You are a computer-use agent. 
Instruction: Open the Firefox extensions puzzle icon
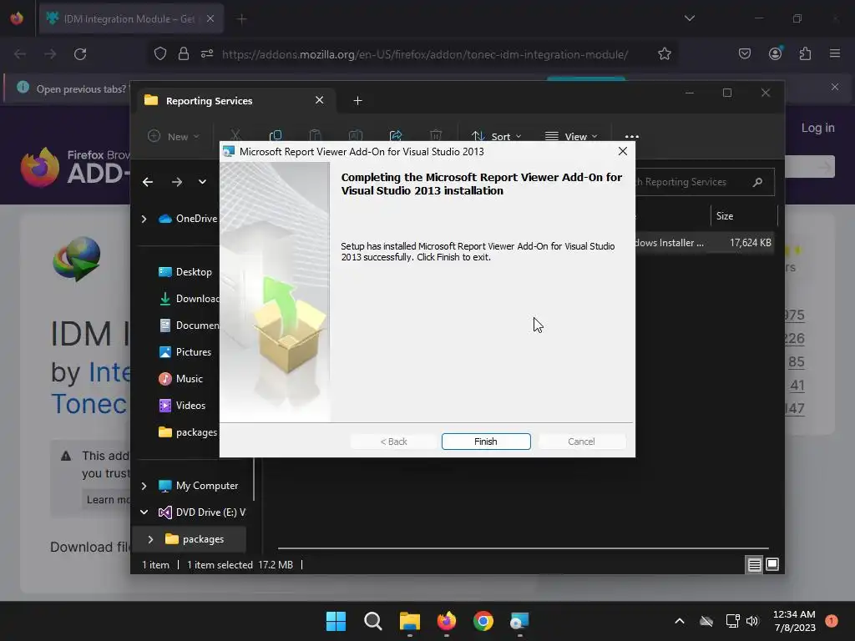(805, 53)
